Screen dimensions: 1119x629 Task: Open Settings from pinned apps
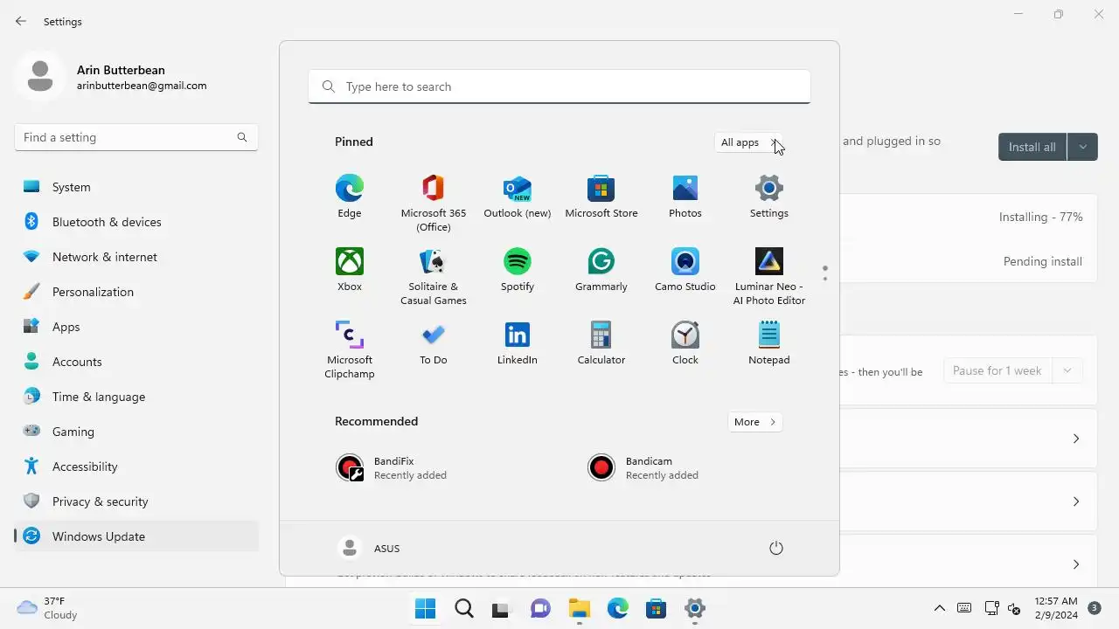pos(769,197)
